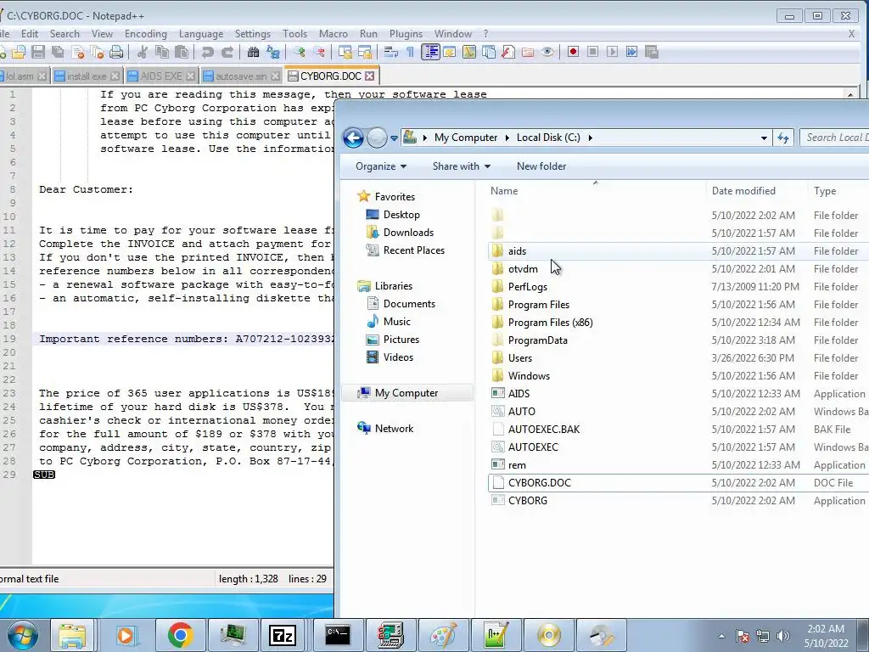The image size is (869, 652).
Task: Play back the recorded macro
Action: (x=612, y=52)
